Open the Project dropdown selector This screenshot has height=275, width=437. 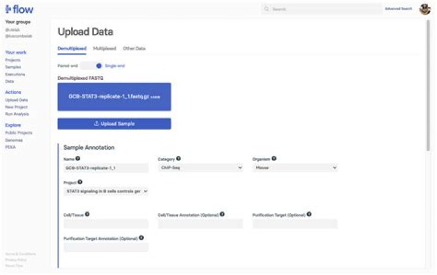coord(106,191)
